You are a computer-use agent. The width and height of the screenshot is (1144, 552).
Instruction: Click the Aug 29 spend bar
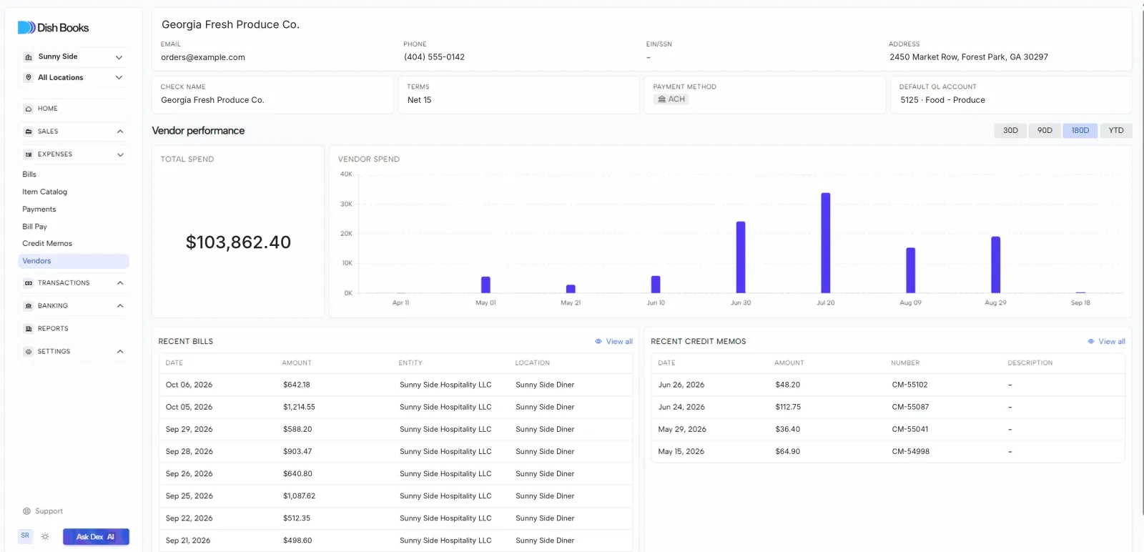pyautogui.click(x=995, y=265)
